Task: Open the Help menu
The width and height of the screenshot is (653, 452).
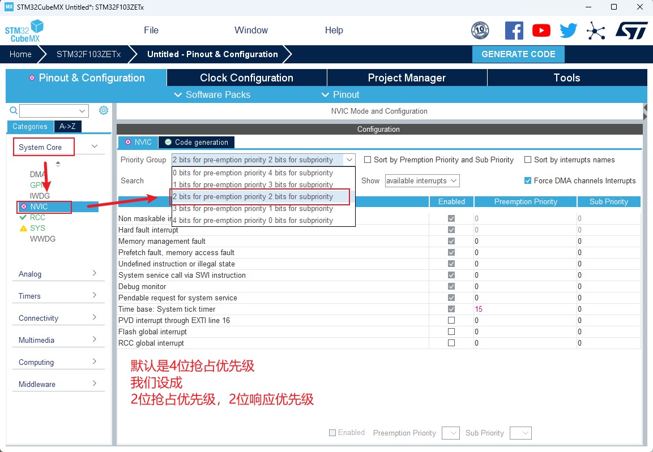Action: coord(334,31)
